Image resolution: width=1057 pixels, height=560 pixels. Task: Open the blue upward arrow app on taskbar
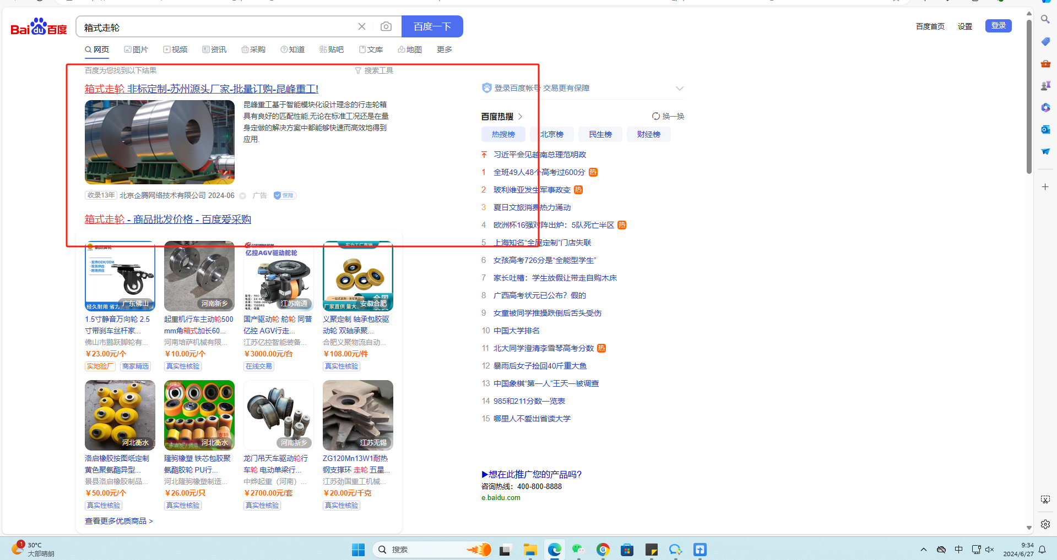pos(700,550)
